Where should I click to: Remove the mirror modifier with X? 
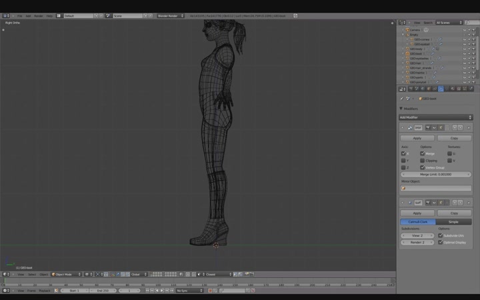pos(469,127)
